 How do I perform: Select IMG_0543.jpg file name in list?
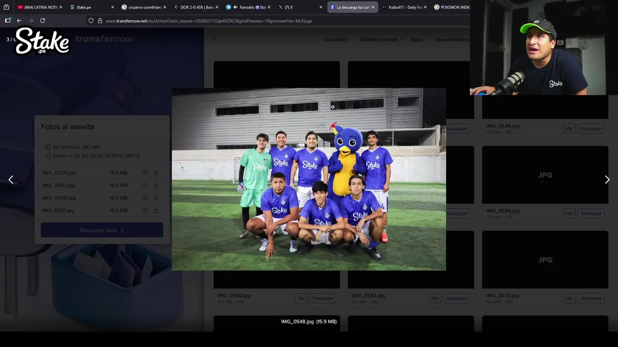pos(58,185)
